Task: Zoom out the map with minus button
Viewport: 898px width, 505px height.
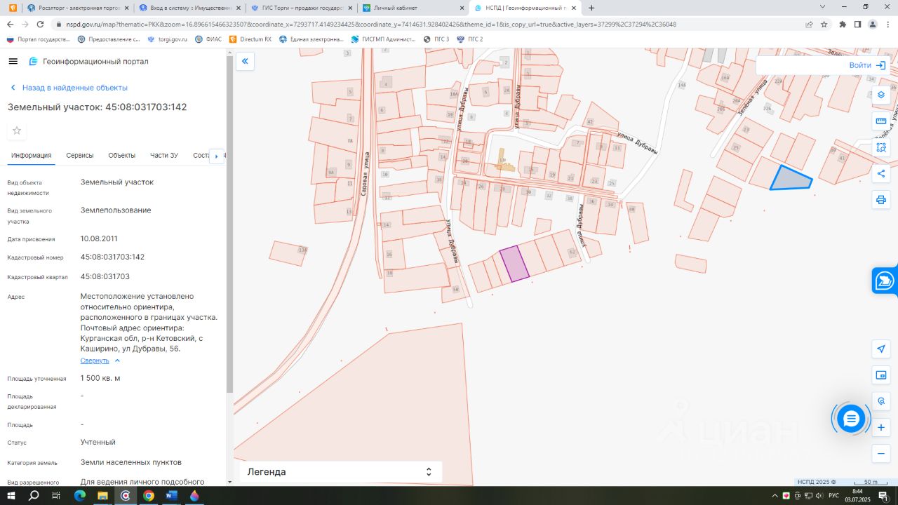Action: [x=881, y=454]
